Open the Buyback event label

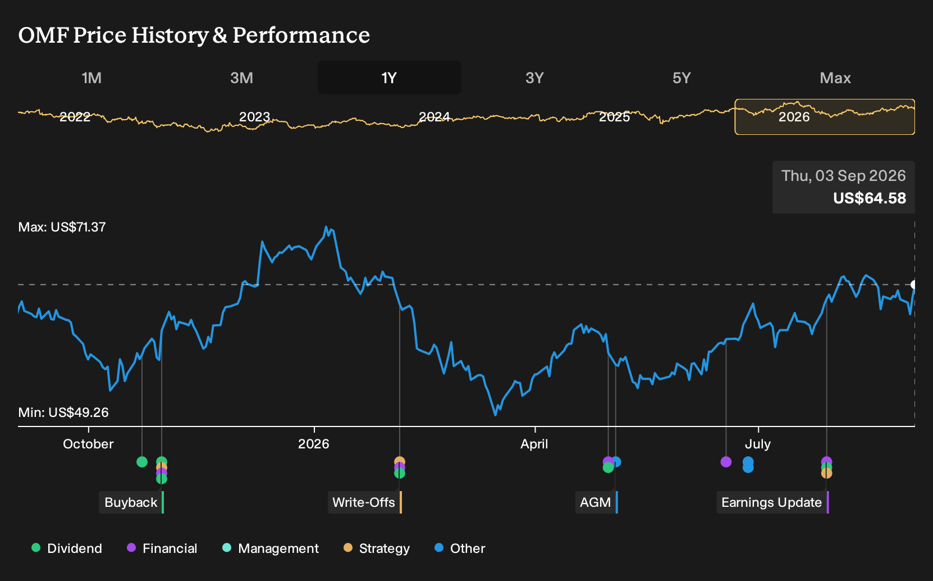point(131,502)
